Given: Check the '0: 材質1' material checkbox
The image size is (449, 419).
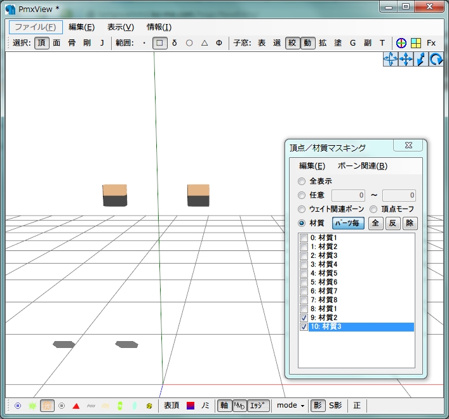Looking at the screenshot, I should point(304,238).
